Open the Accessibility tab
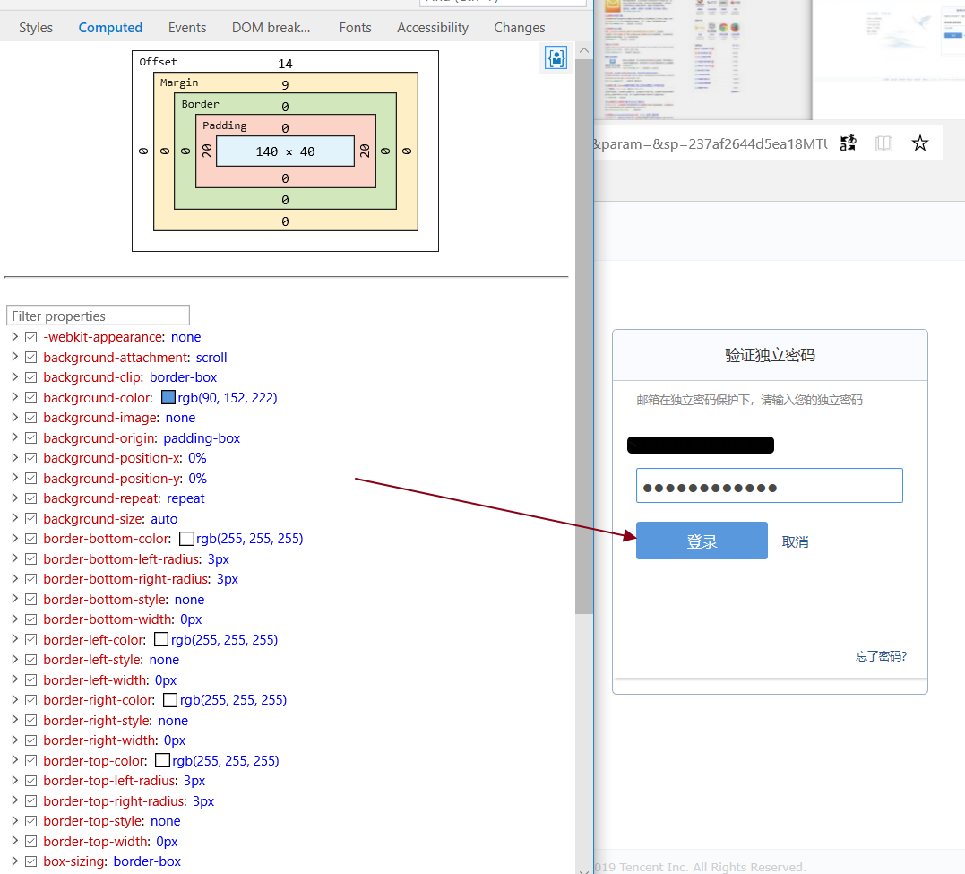965x874 pixels. 433,28
